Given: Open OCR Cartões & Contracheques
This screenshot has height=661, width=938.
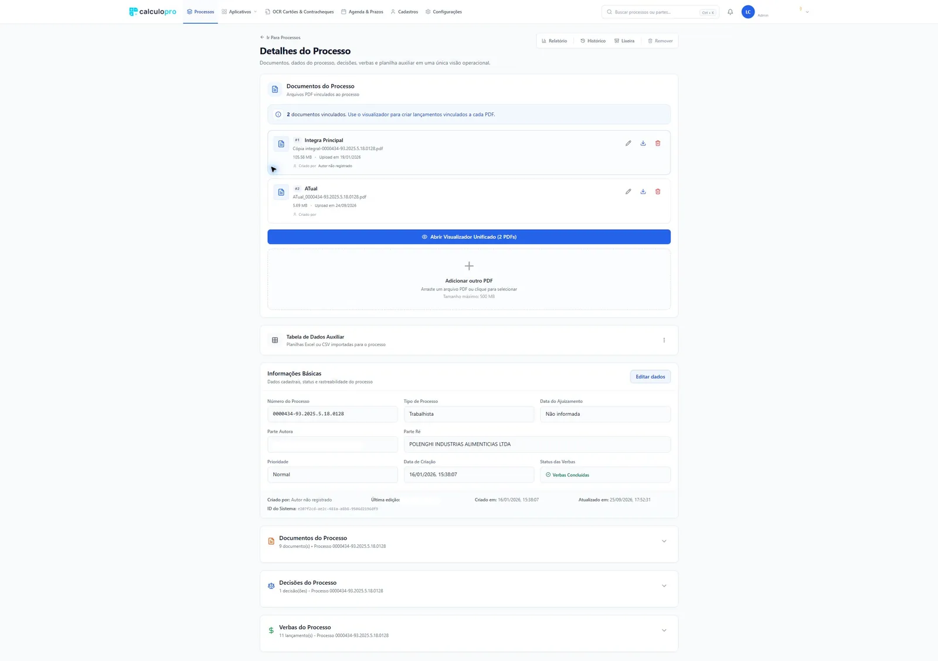Looking at the screenshot, I should [300, 12].
